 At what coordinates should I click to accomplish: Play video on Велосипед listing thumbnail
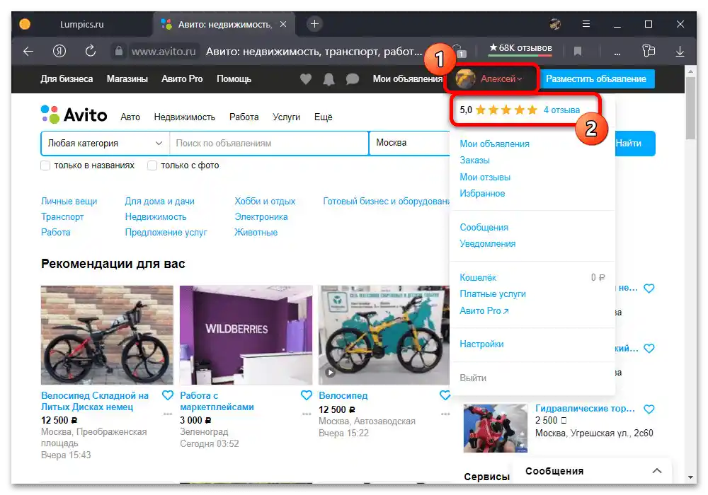[331, 373]
